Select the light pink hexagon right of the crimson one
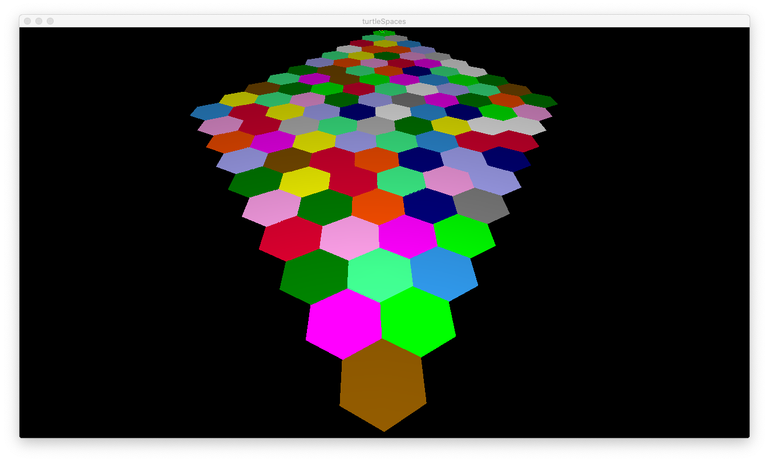This screenshot has height=462, width=769. [x=350, y=237]
